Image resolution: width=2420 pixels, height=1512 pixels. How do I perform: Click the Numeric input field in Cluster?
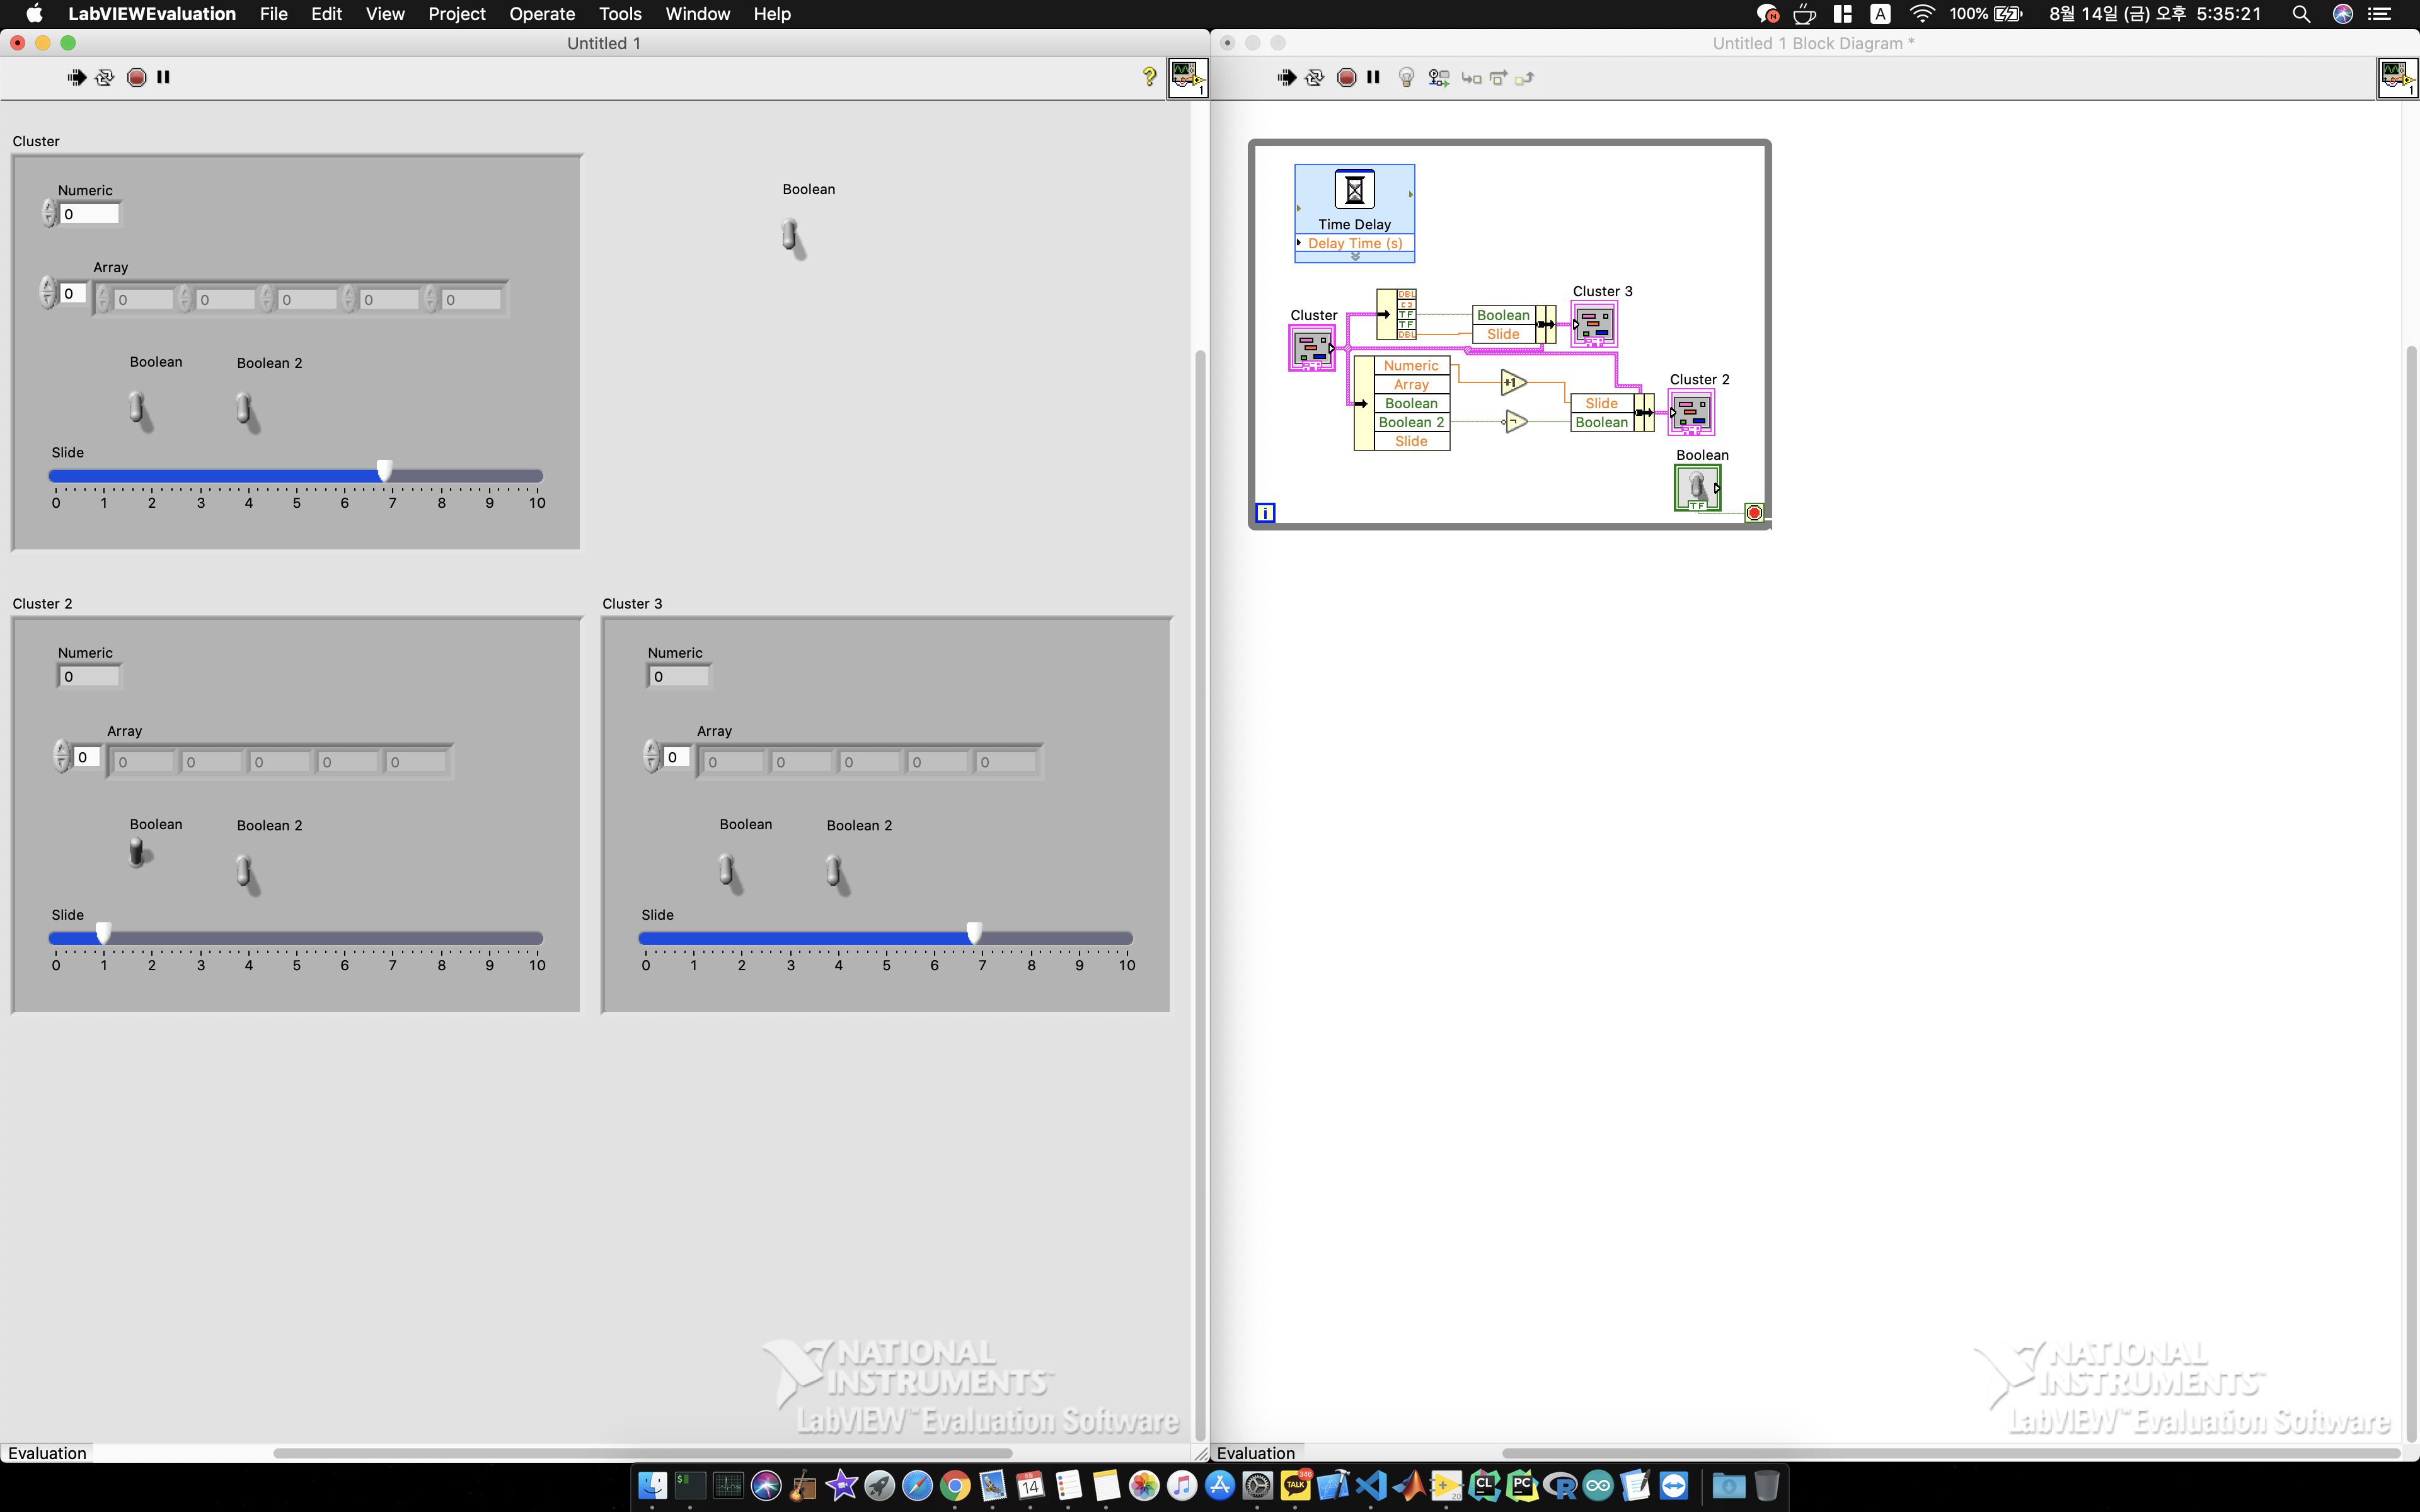(x=90, y=214)
